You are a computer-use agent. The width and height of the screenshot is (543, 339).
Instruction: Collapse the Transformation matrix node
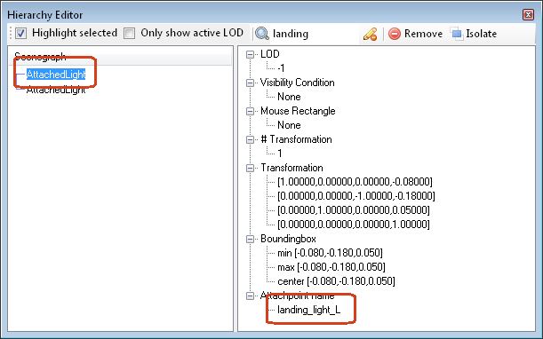pos(250,168)
